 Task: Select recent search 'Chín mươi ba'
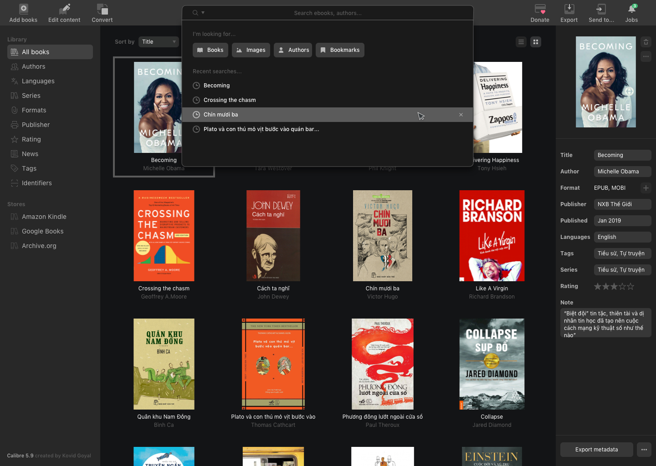[328, 115]
